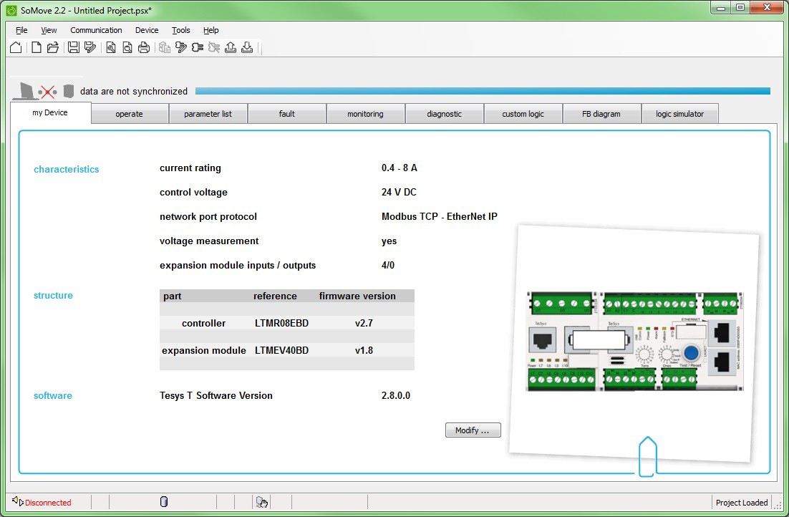
Task: Print the project using the printer icon
Action: click(x=144, y=47)
